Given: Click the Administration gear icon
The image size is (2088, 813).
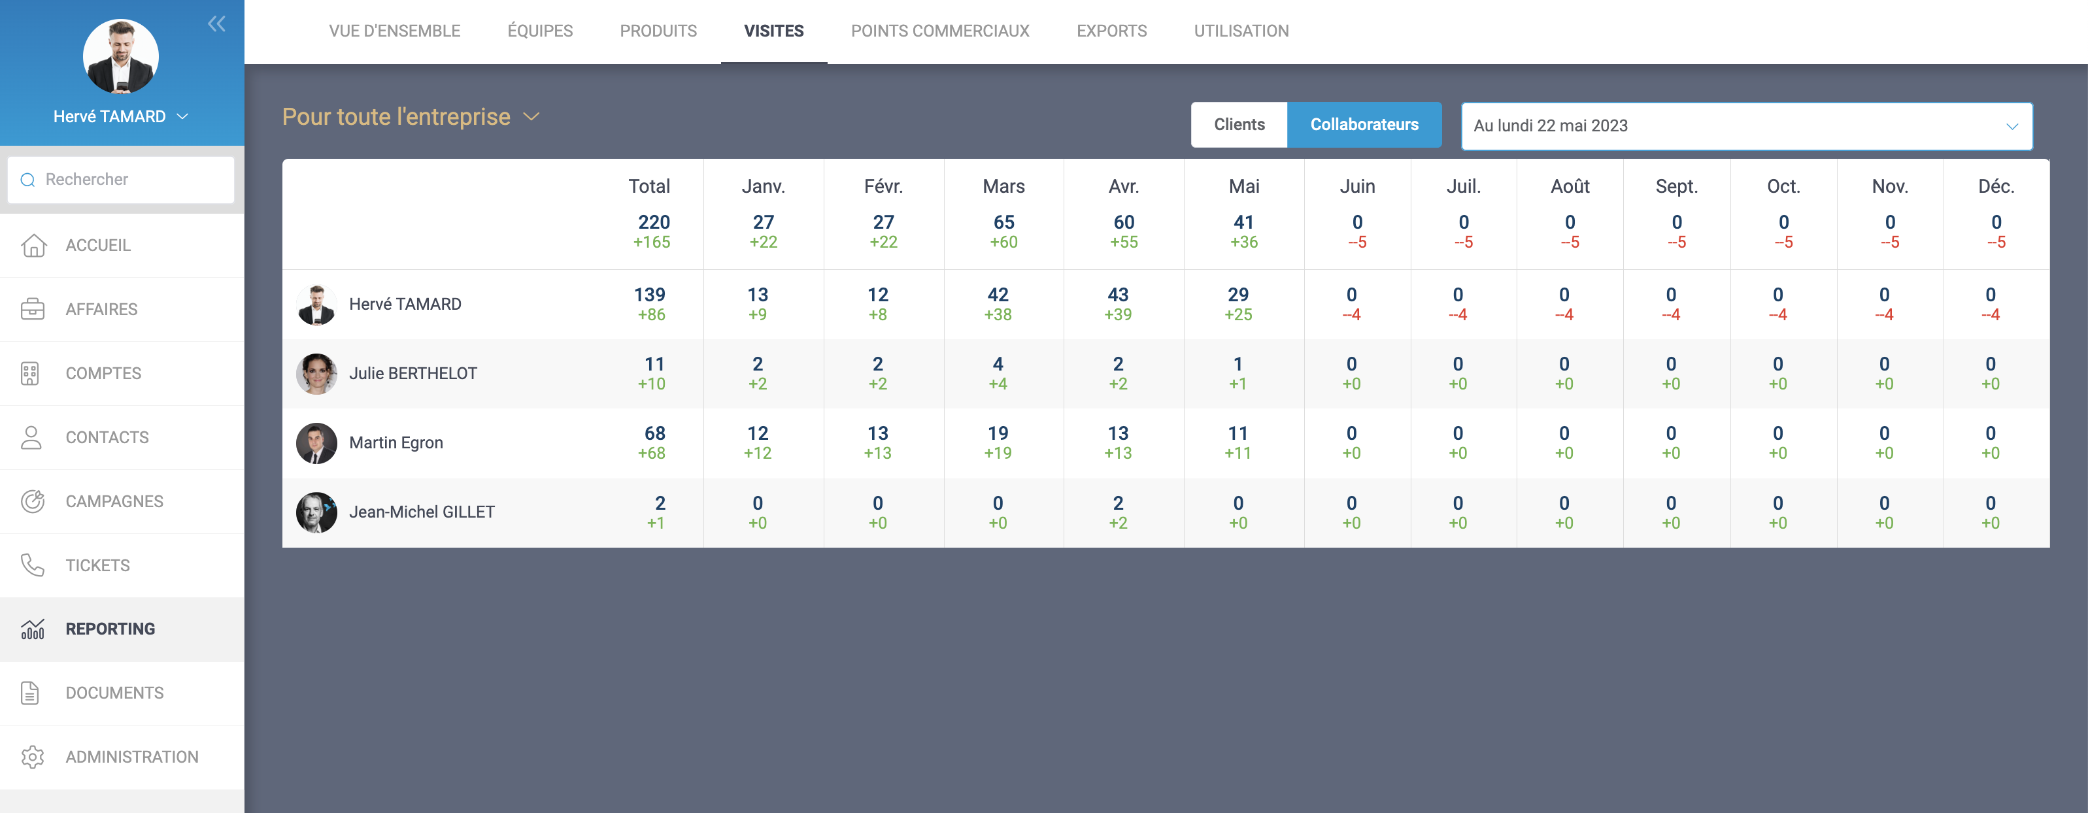Looking at the screenshot, I should [x=33, y=756].
